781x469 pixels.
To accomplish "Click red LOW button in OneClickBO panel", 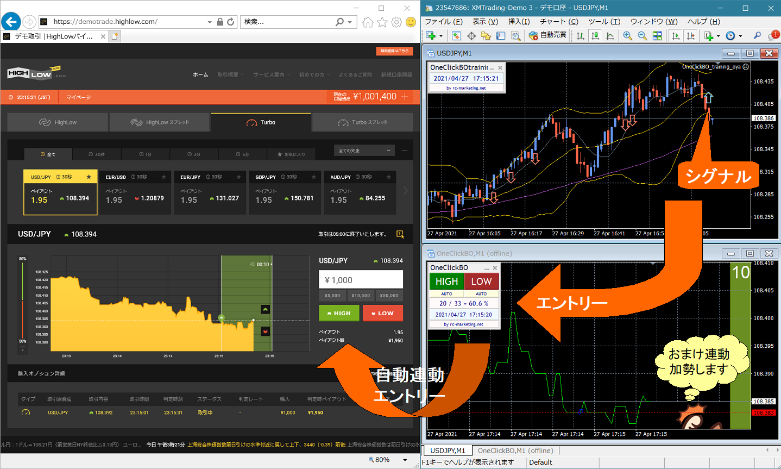I will (481, 282).
